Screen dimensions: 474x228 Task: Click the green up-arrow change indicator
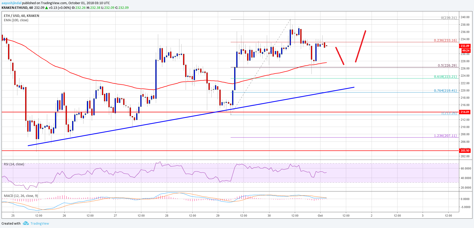tap(47, 8)
